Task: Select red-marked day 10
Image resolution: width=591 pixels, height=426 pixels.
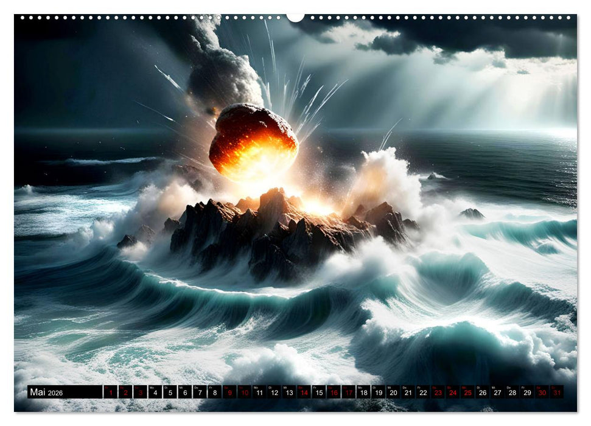Action: coord(245,393)
